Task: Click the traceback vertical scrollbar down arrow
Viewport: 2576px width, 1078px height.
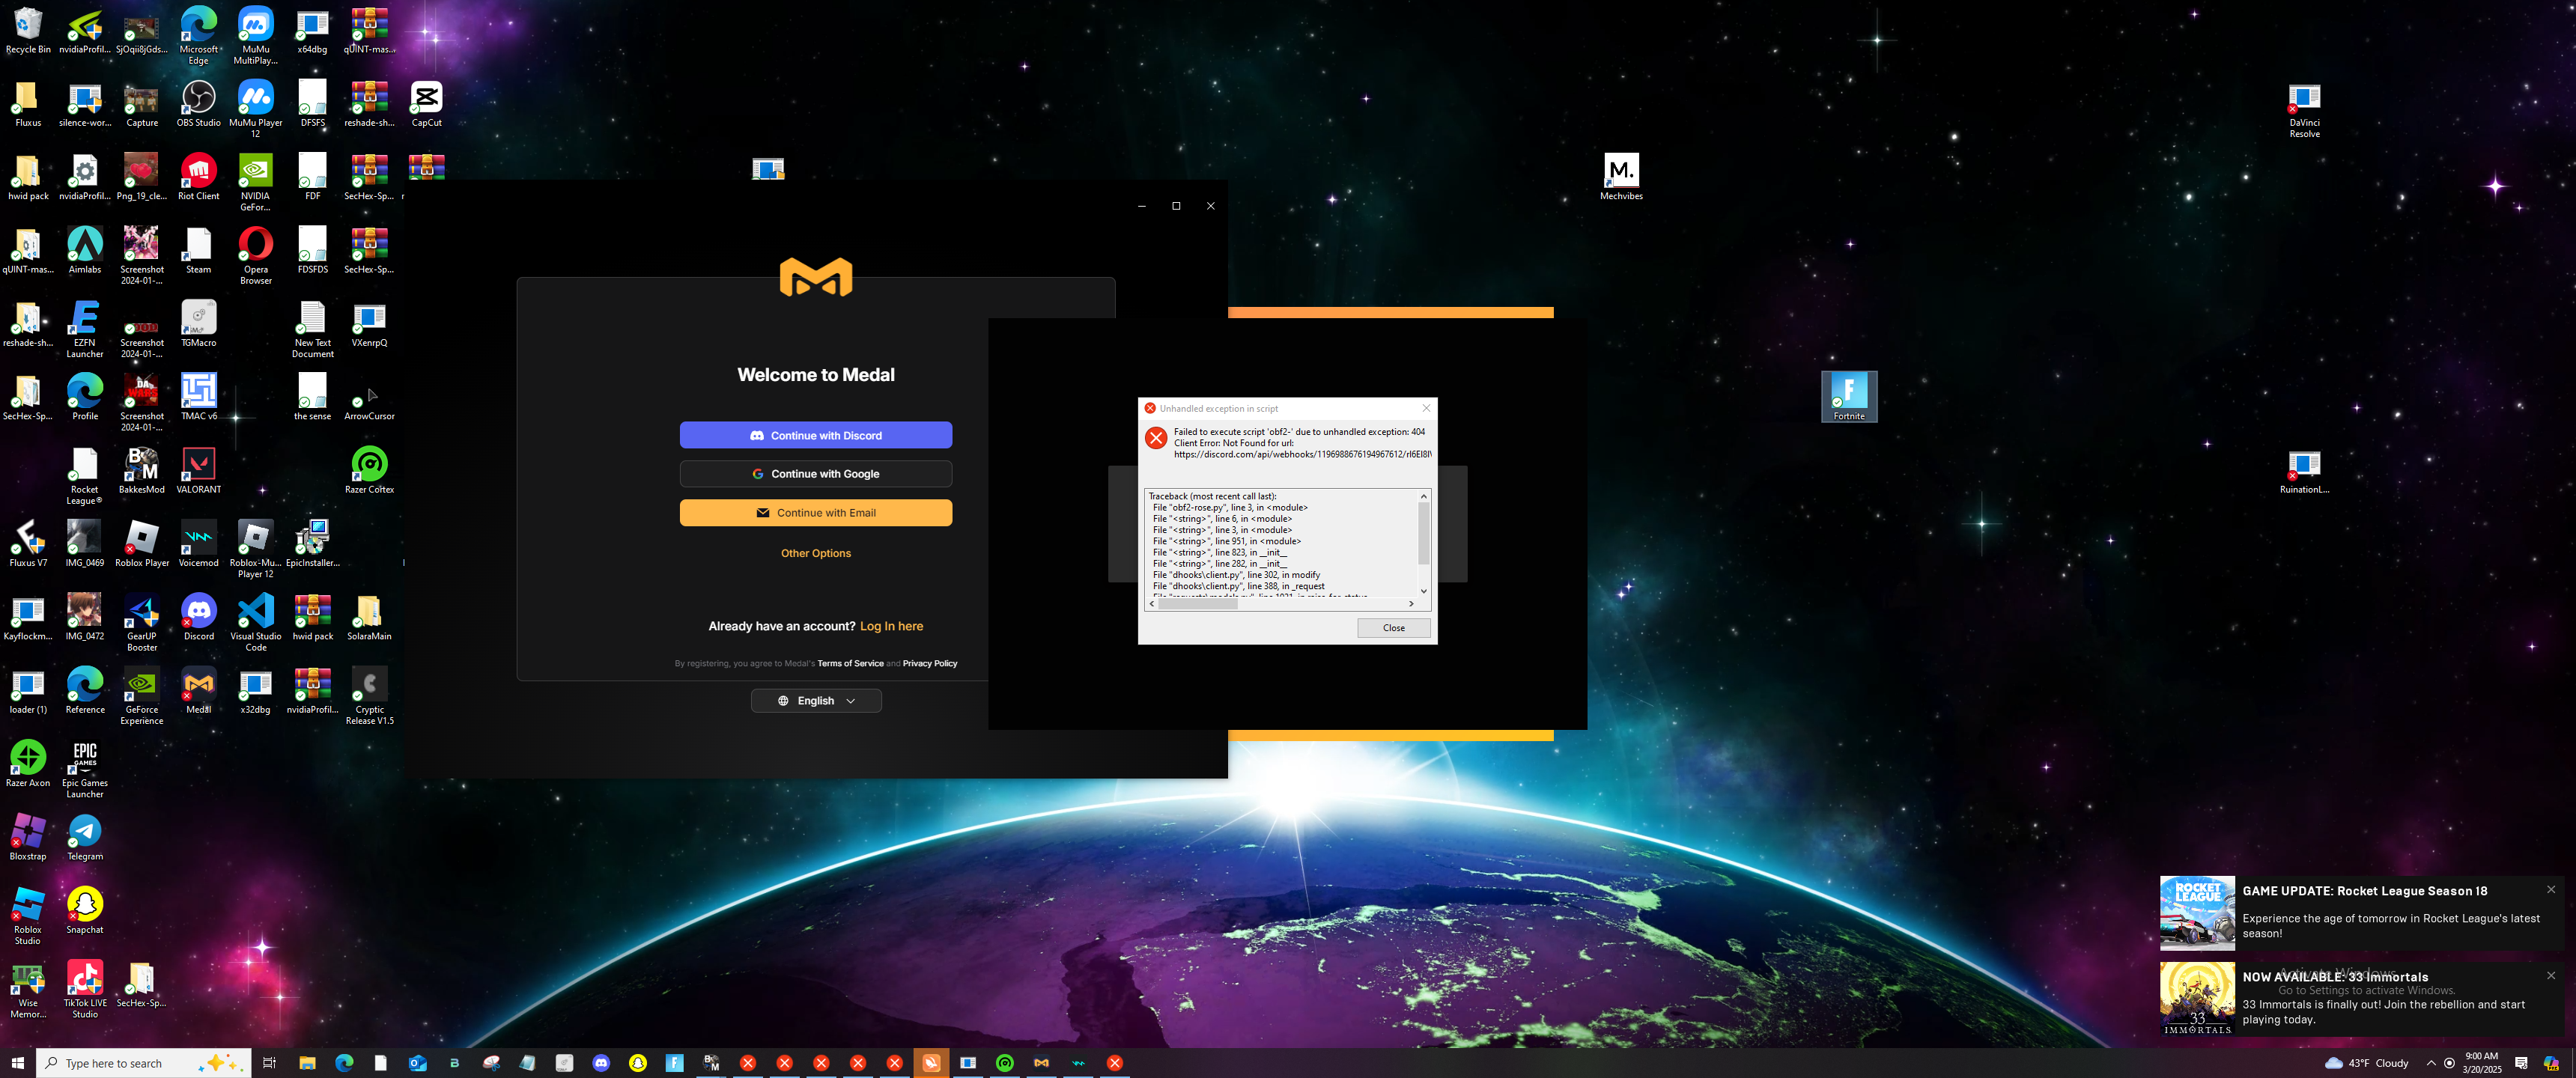Action: click(x=1423, y=591)
